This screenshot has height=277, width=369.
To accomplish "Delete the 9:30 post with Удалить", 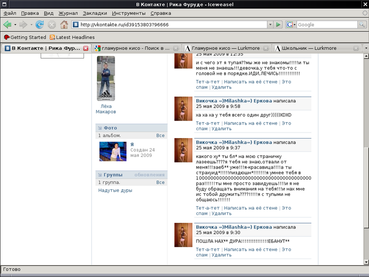I will point(221,255).
